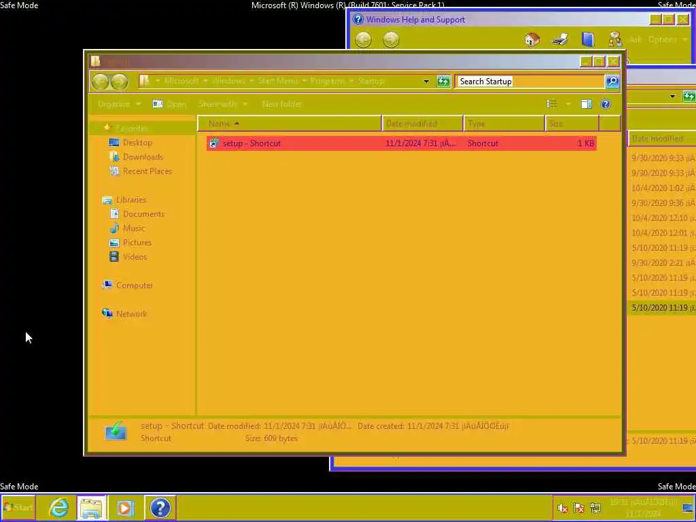Print from Windows Help and Support
This screenshot has height=522, width=696.
click(560, 39)
